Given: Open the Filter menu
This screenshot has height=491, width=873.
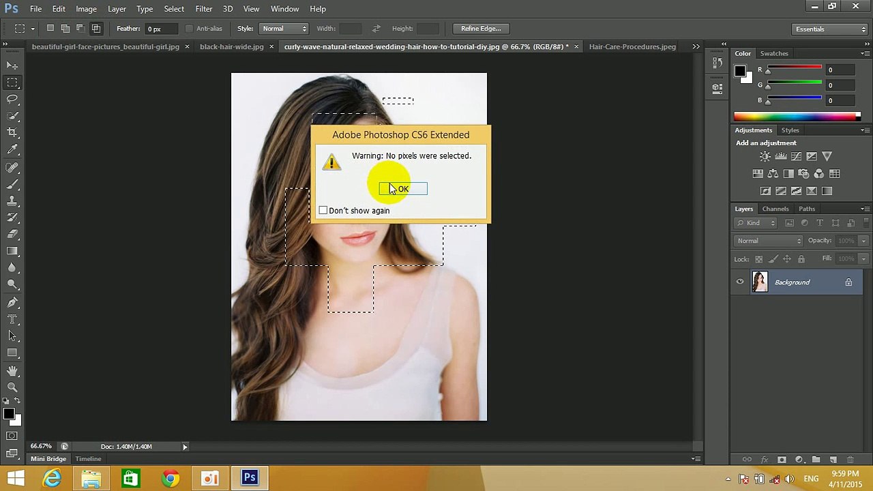Looking at the screenshot, I should point(203,9).
